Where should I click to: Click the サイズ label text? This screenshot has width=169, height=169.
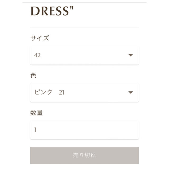coord(40,38)
